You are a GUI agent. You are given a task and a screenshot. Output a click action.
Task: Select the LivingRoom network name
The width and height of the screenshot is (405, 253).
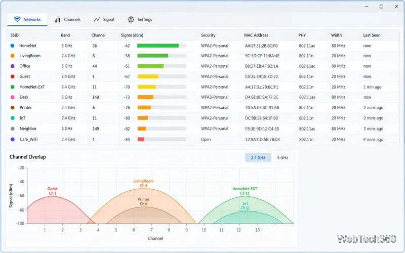pyautogui.click(x=30, y=56)
